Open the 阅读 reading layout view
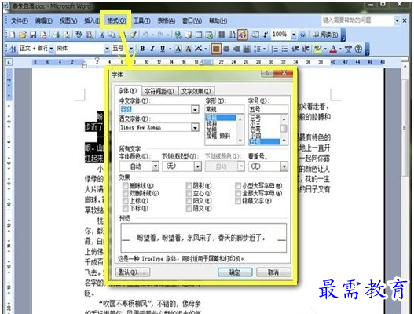The height and width of the screenshot is (314, 414). [x=325, y=35]
